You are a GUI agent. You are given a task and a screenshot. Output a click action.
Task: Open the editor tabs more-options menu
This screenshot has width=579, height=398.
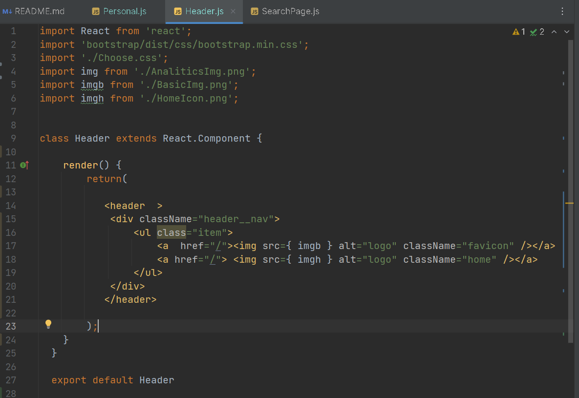(x=562, y=11)
